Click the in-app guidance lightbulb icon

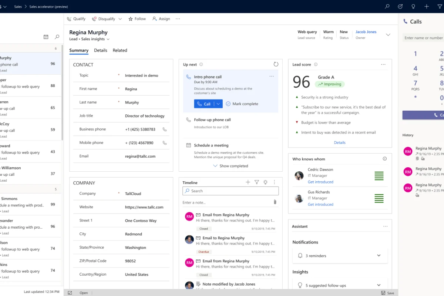coord(413,6)
